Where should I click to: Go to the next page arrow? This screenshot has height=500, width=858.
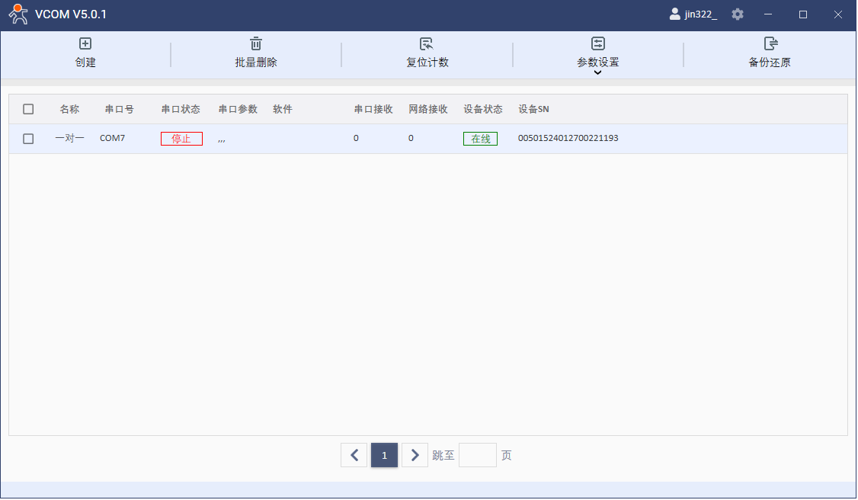(x=415, y=456)
